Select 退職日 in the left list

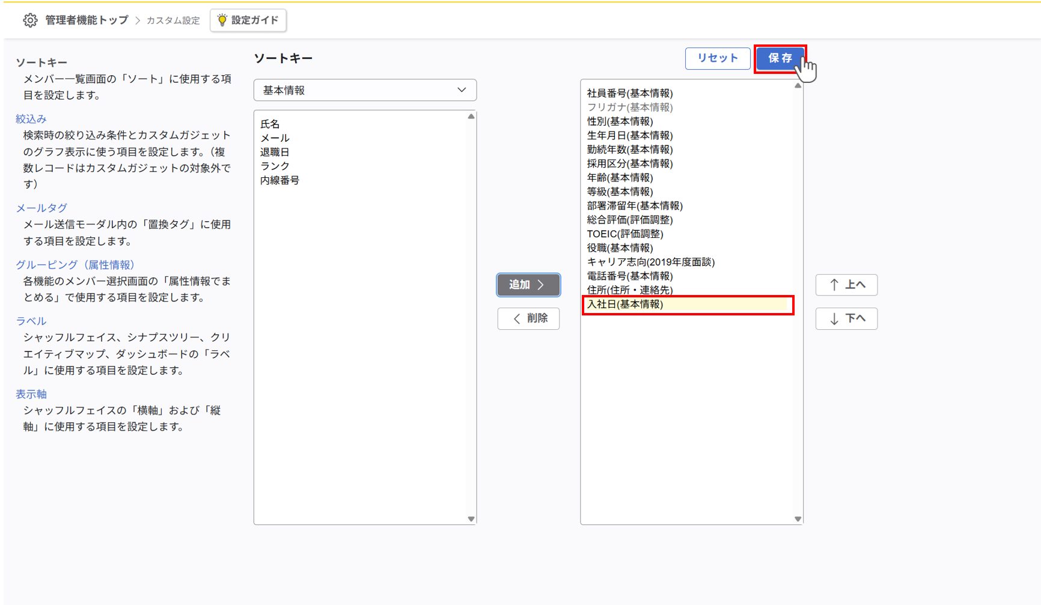[275, 152]
